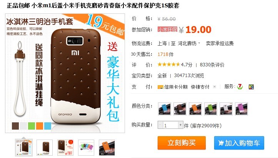Choose the orange case color option
The width and height of the screenshot is (278, 158).
point(195,109)
